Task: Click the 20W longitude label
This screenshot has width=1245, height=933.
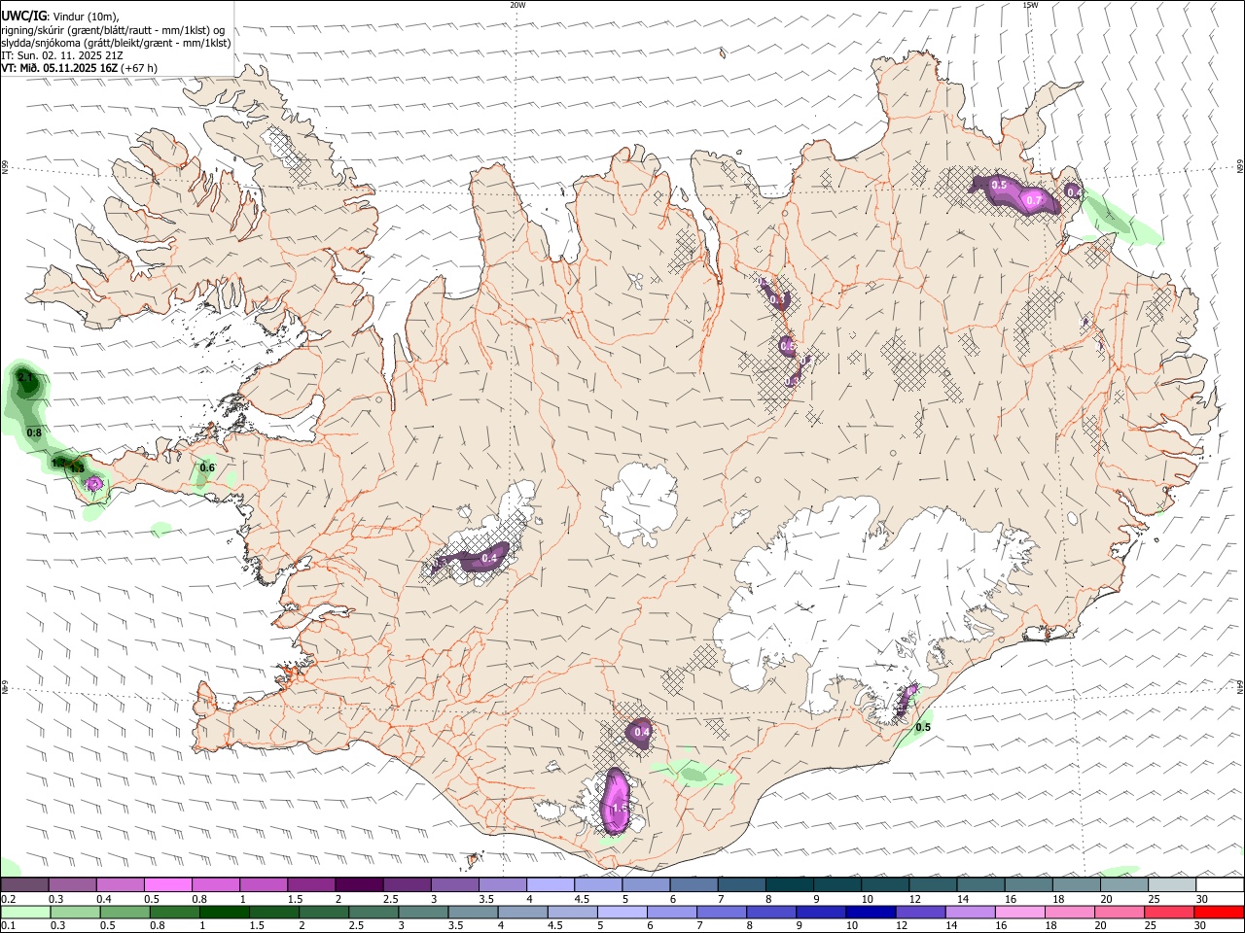Action: [517, 5]
